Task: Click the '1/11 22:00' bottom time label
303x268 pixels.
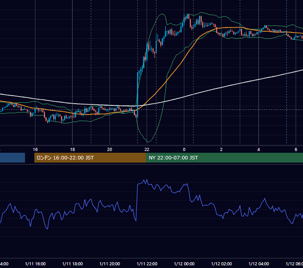Action: [147, 264]
